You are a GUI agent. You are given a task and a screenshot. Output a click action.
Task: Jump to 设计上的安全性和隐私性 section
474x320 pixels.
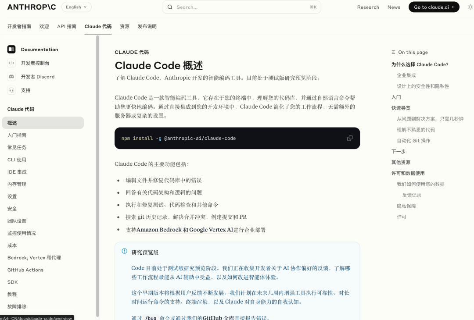click(423, 86)
